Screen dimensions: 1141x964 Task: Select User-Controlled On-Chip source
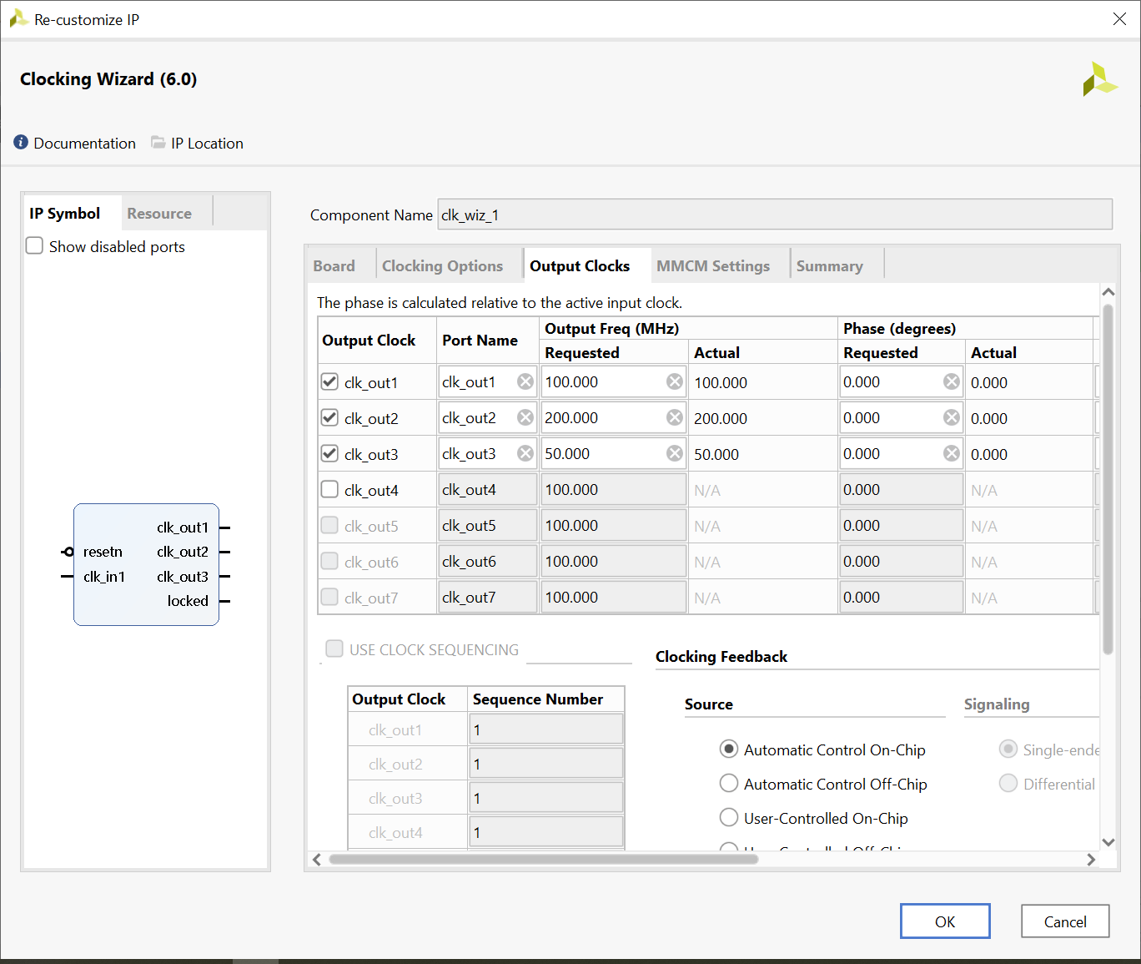coord(729,818)
